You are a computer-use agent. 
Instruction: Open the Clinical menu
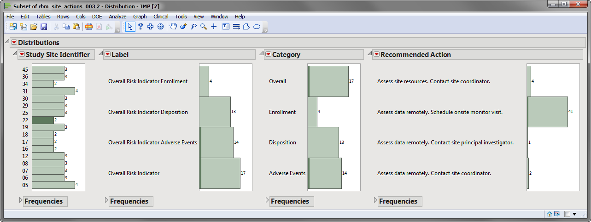(161, 17)
